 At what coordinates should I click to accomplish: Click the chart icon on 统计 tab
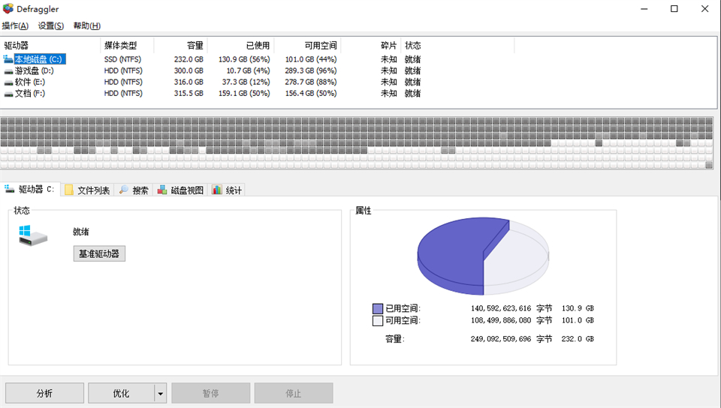click(x=217, y=190)
